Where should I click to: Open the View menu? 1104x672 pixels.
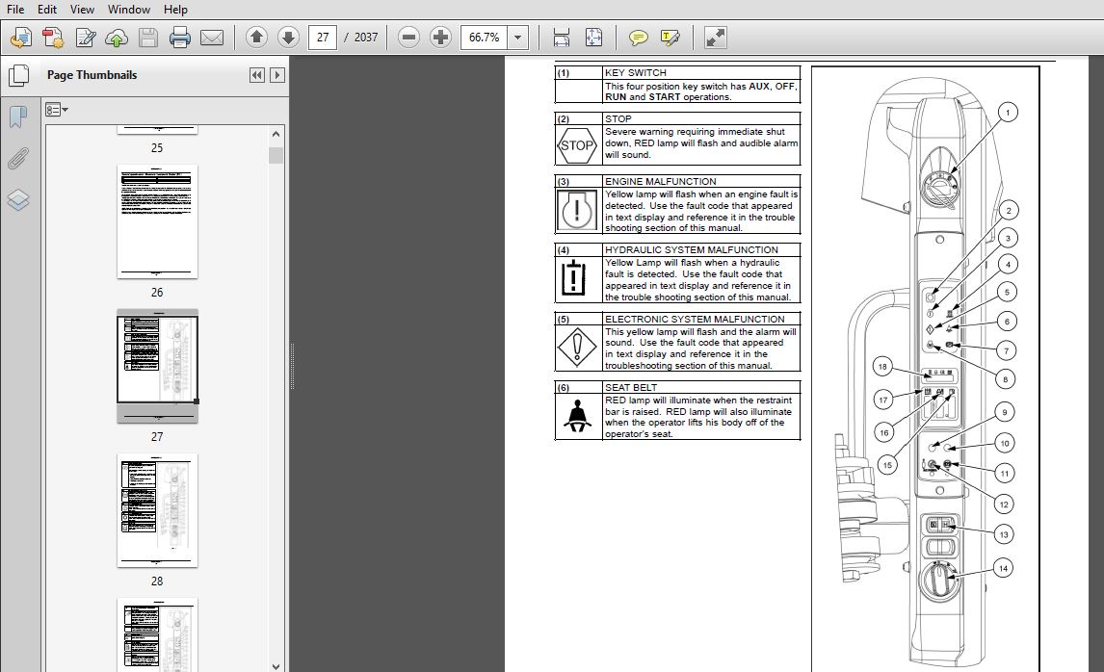tap(82, 10)
